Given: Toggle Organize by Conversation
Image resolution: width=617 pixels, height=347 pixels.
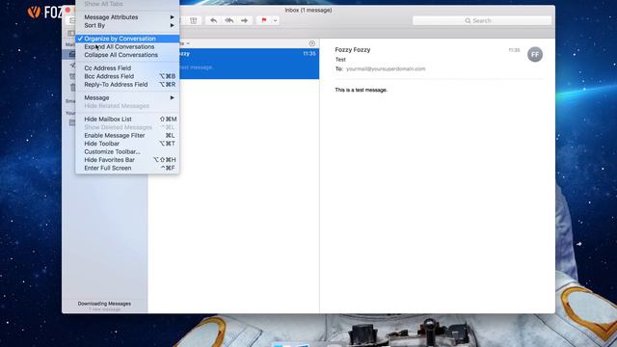Looking at the screenshot, I should coord(127,39).
